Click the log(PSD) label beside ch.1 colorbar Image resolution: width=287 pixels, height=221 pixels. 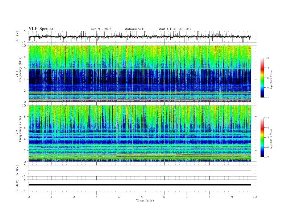[x=271, y=79]
